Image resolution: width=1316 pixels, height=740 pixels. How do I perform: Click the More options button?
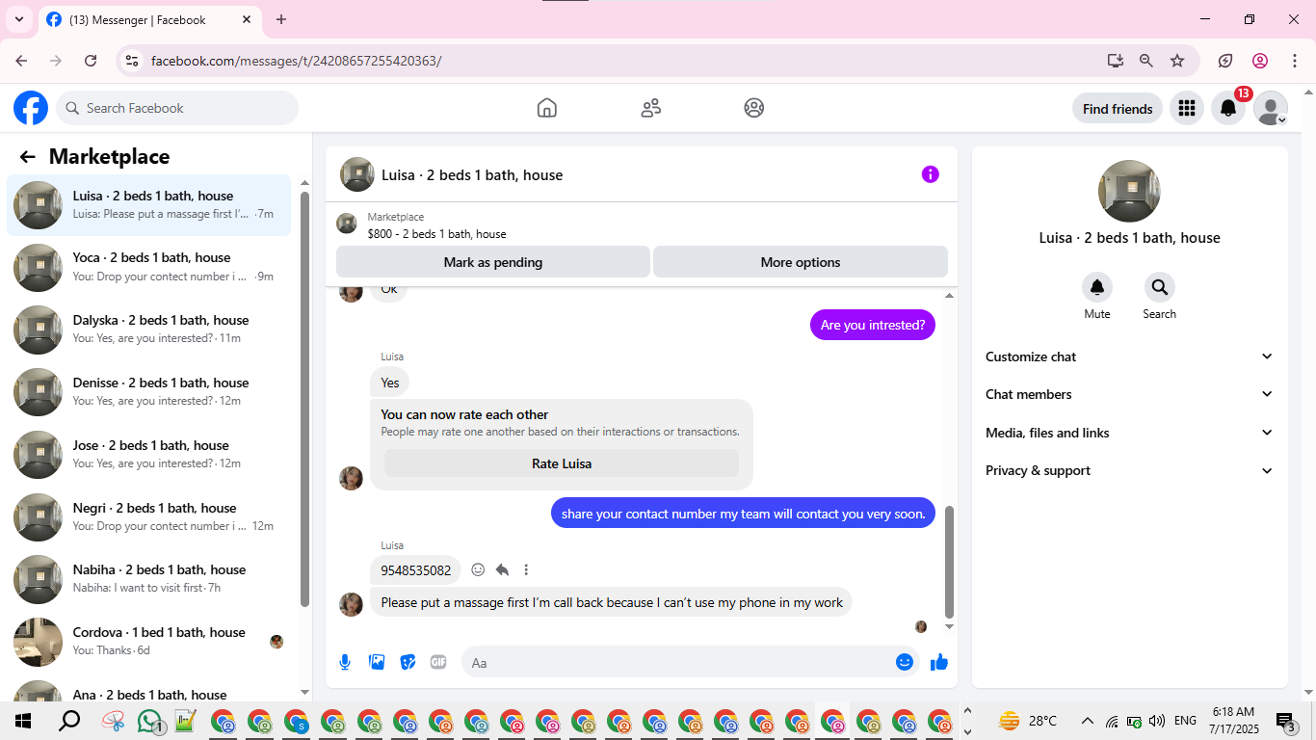[801, 262]
